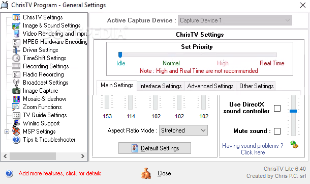Image resolution: width=310 pixels, height=184 pixels.
Task: Click the Broadcast Settings antenna icon
Action: tap(16, 83)
